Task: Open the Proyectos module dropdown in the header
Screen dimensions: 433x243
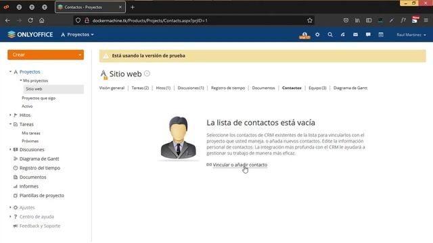Action: click(x=77, y=34)
